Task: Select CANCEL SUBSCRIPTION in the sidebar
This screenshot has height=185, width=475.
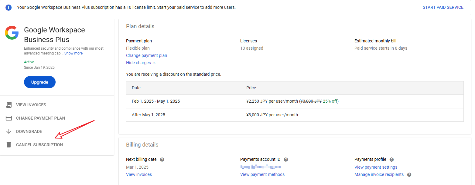Action: [39, 145]
